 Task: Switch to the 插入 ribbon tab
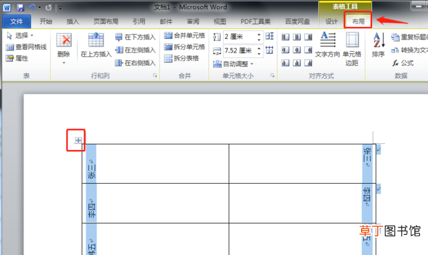[x=72, y=21]
